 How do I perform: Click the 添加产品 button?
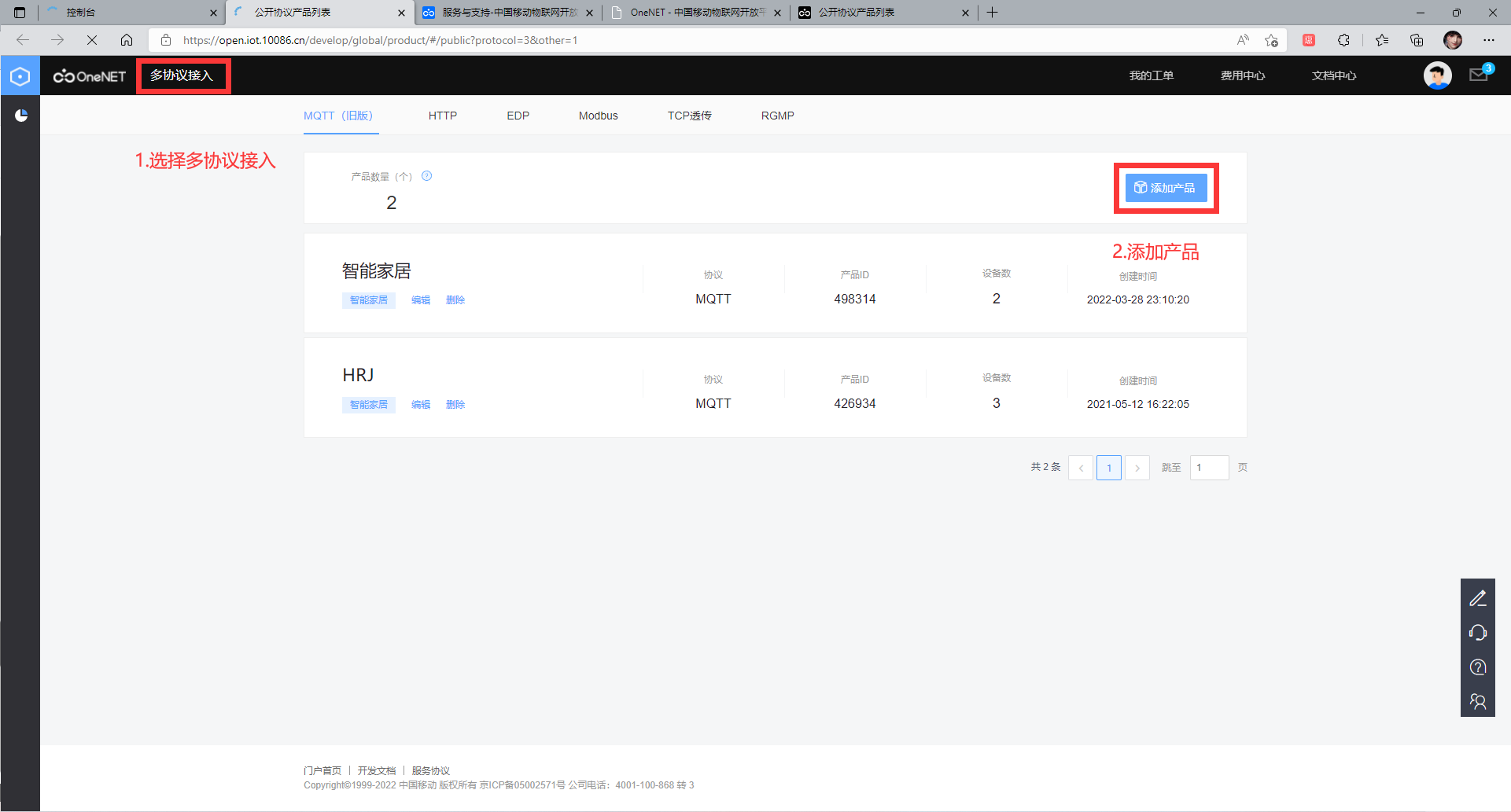pos(1166,188)
